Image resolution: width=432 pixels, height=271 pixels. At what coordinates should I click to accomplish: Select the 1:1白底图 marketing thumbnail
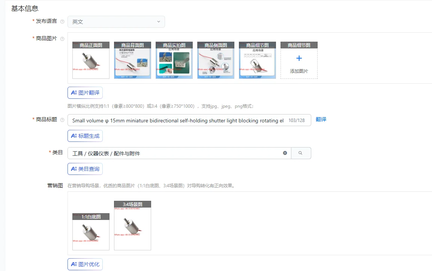point(91,232)
